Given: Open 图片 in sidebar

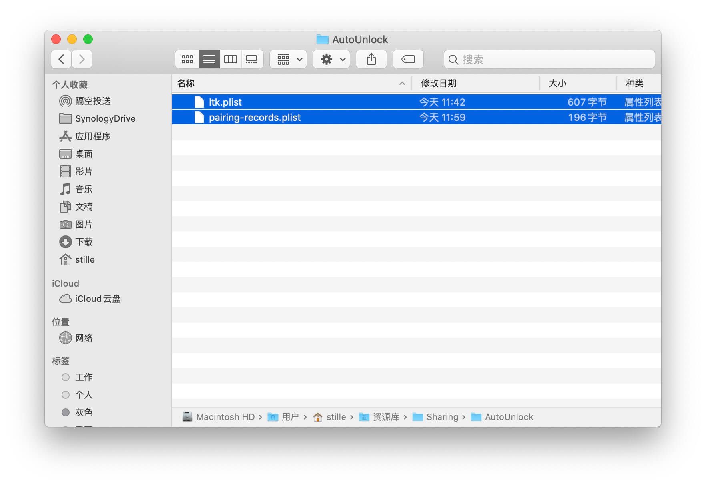Looking at the screenshot, I should click(76, 224).
